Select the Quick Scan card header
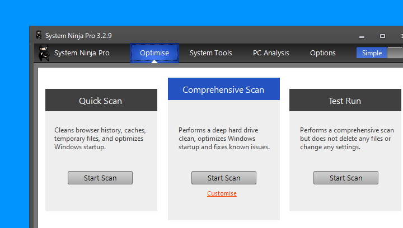Viewport: 403px width, 228px height. (101, 100)
